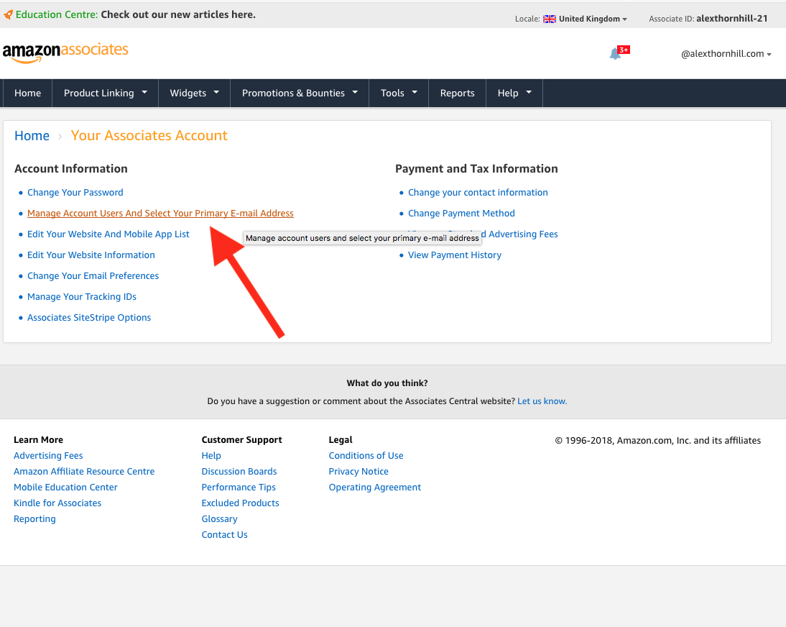The image size is (786, 627).
Task: Open Change Your Password link
Action: pos(75,192)
